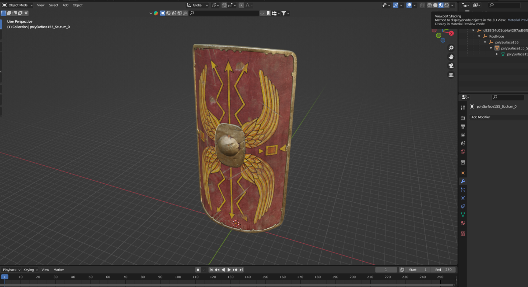Viewport: 528px width, 287px height.
Task: Open the Modifier wrench properties tab
Action: 463,181
